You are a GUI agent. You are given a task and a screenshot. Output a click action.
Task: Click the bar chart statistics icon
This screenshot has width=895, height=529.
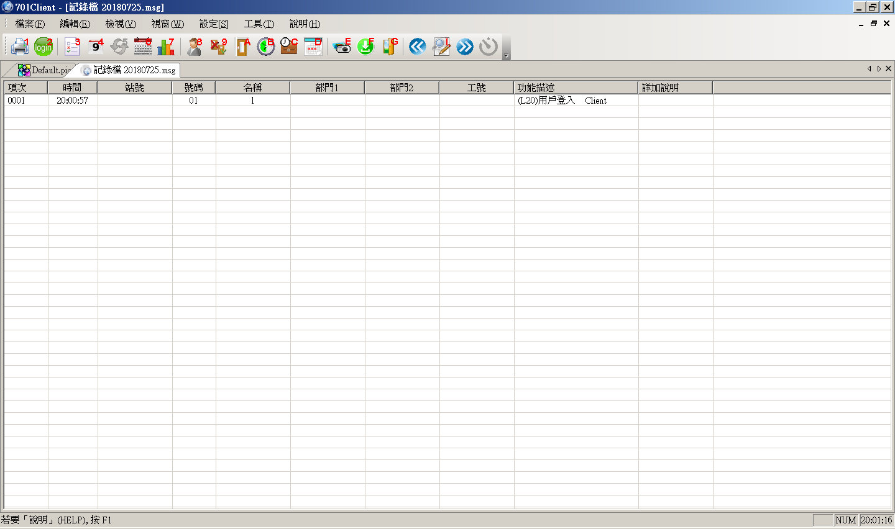166,47
